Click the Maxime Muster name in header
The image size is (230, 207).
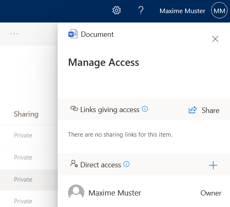click(x=183, y=11)
